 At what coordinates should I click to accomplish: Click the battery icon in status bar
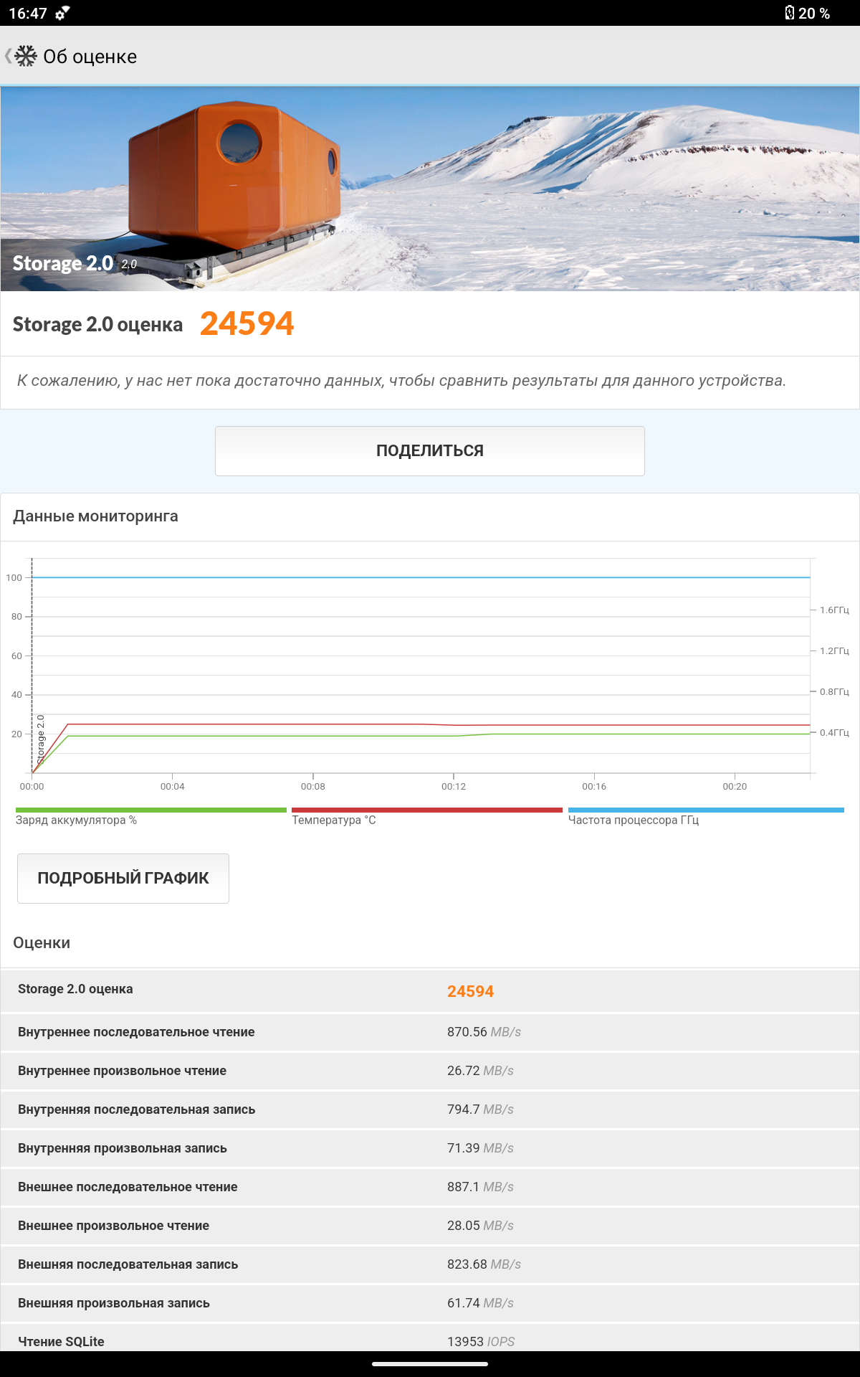[789, 13]
